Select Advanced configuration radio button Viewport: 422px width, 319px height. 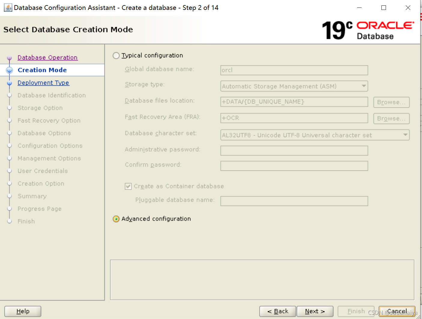coord(116,219)
